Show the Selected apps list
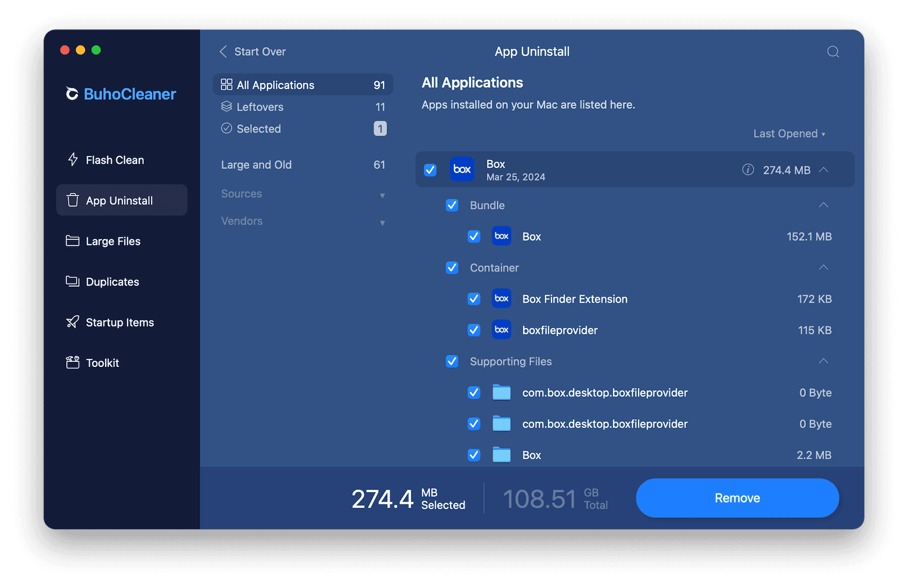 pos(303,129)
